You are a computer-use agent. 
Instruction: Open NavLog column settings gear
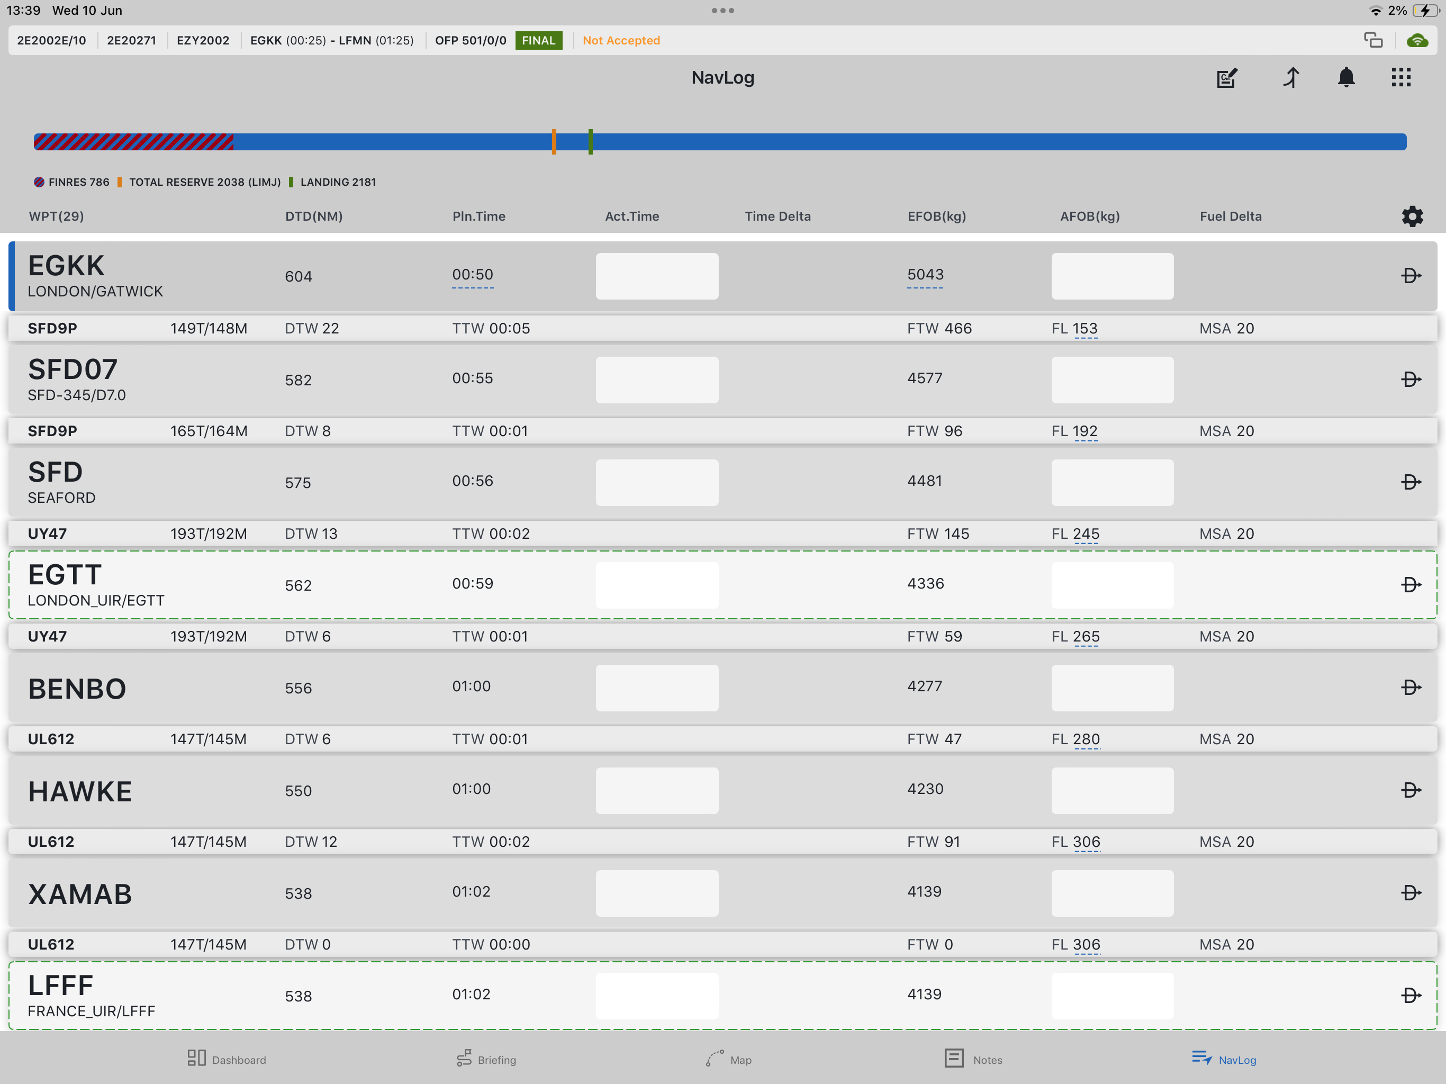click(x=1412, y=216)
